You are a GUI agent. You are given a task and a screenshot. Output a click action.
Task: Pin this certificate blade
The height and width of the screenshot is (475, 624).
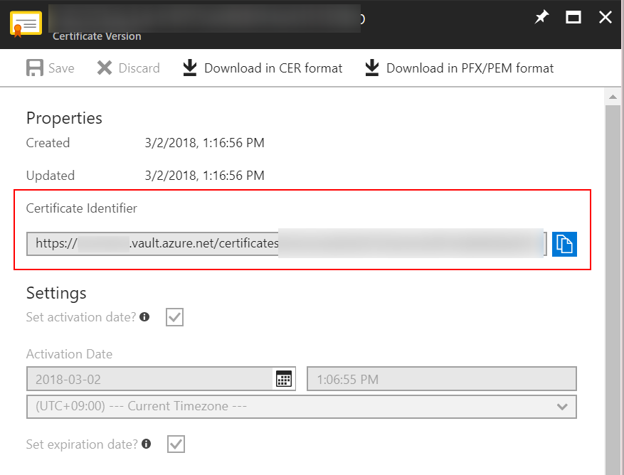click(542, 18)
